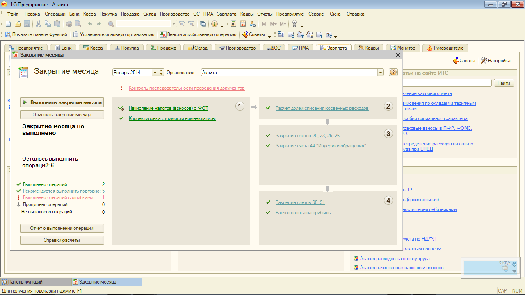Switch to the Руководителю tab
The image size is (525, 295).
point(445,48)
